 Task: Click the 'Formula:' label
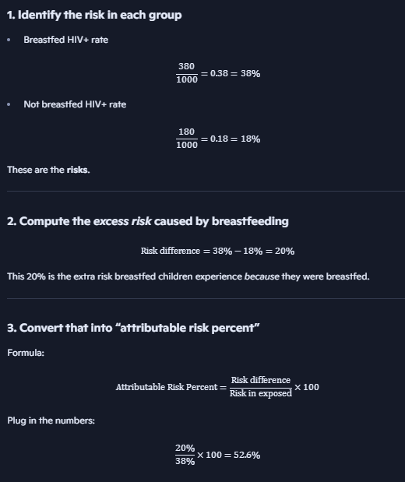pyautogui.click(x=26, y=353)
